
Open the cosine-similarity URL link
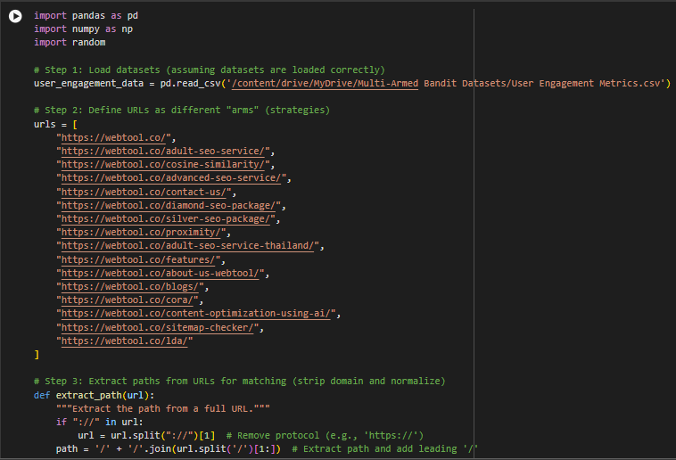pyautogui.click(x=163, y=164)
